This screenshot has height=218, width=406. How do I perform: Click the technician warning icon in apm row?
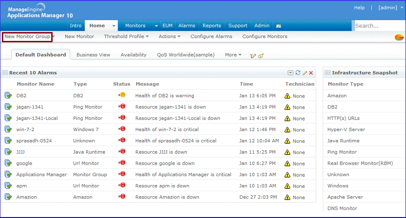pos(287,185)
